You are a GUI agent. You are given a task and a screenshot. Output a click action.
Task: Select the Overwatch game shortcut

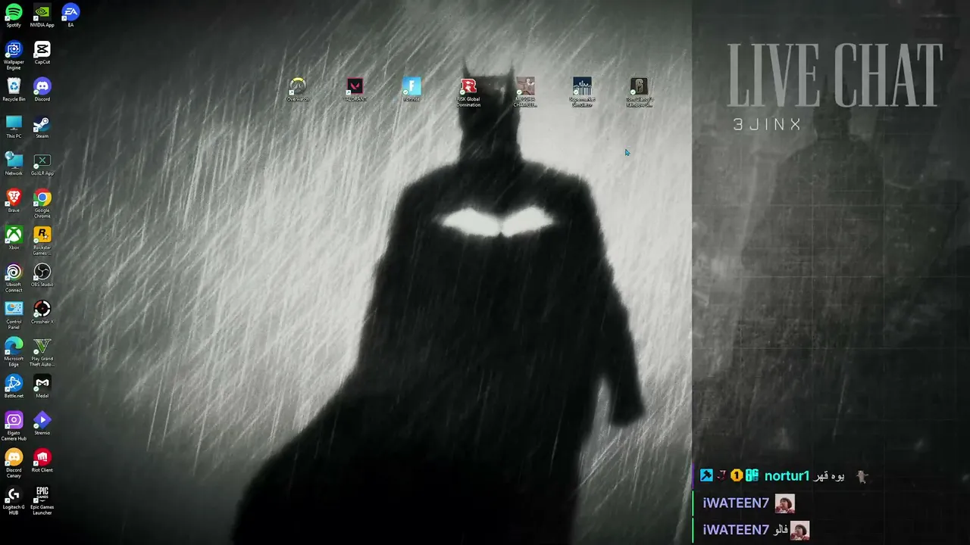(298, 89)
